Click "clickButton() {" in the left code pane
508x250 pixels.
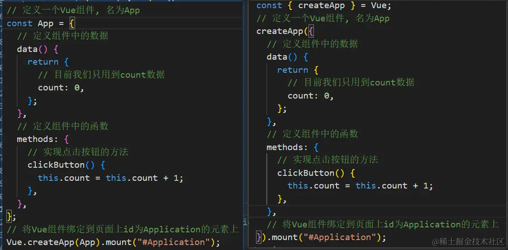click(66, 165)
